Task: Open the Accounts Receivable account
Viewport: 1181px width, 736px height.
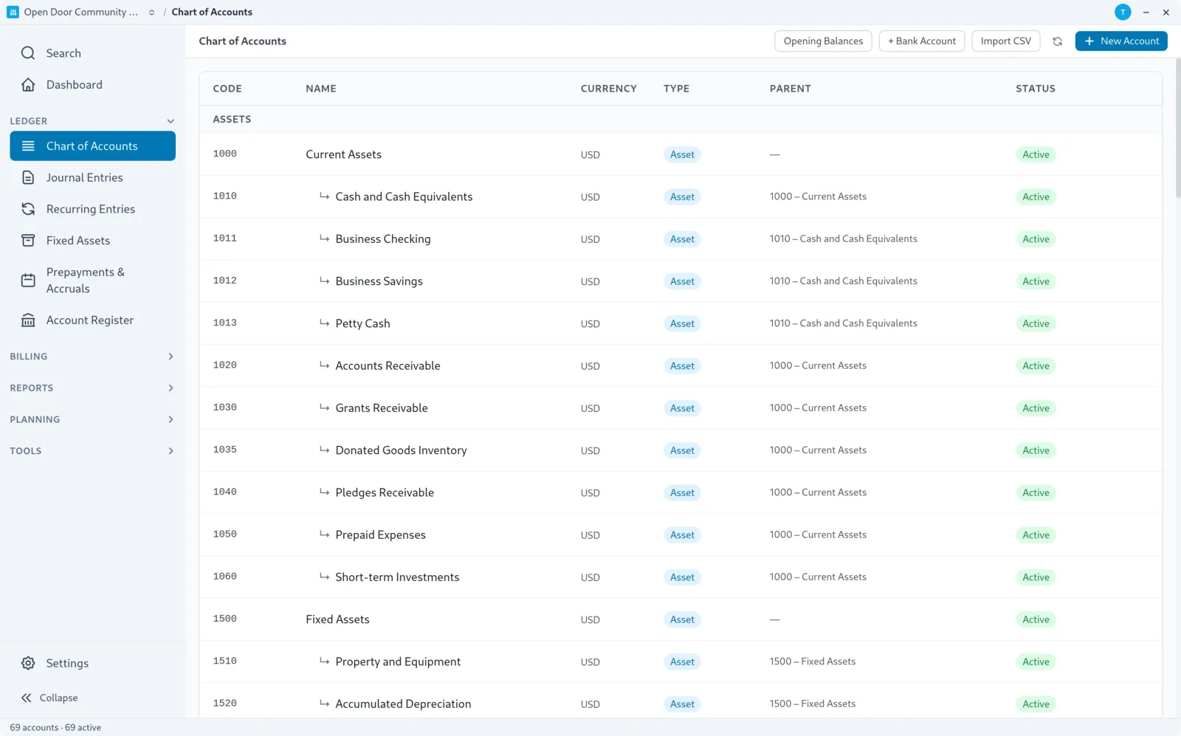Action: coord(680,365)
